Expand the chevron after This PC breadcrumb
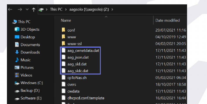The height and width of the screenshot is (104, 207). [66, 10]
